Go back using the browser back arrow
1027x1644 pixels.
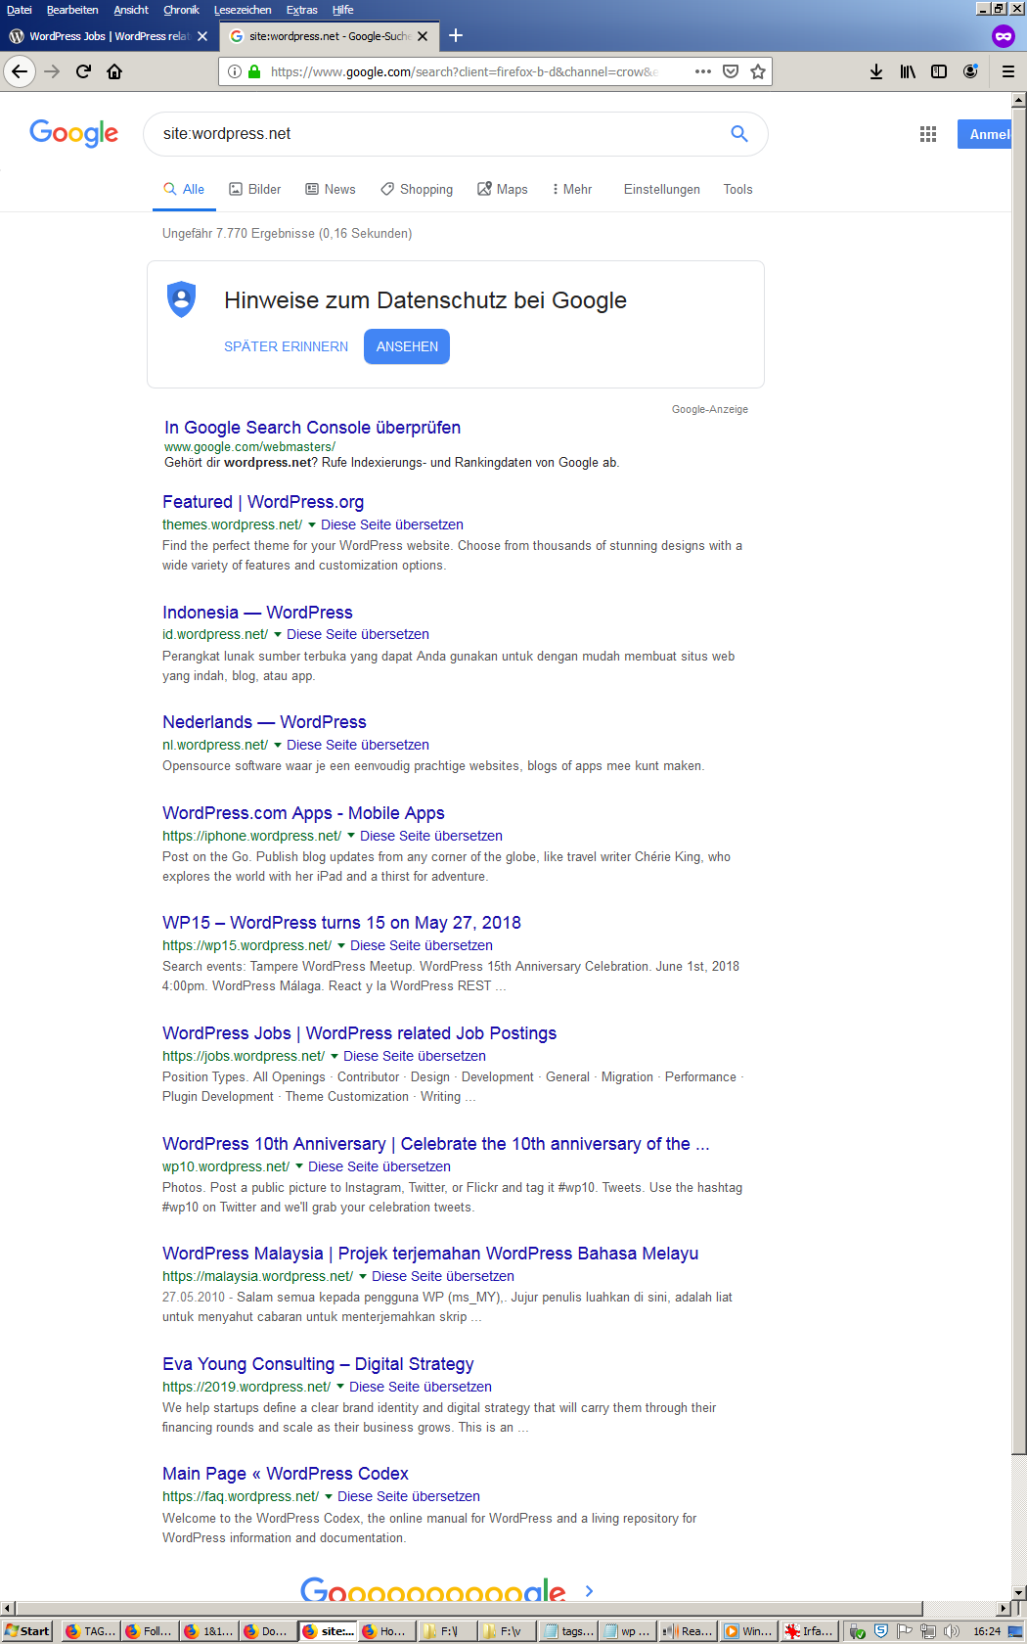point(20,71)
